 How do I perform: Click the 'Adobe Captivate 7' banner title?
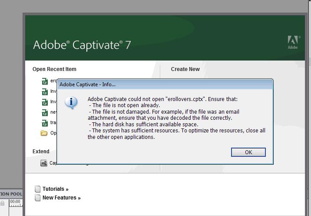(82, 45)
